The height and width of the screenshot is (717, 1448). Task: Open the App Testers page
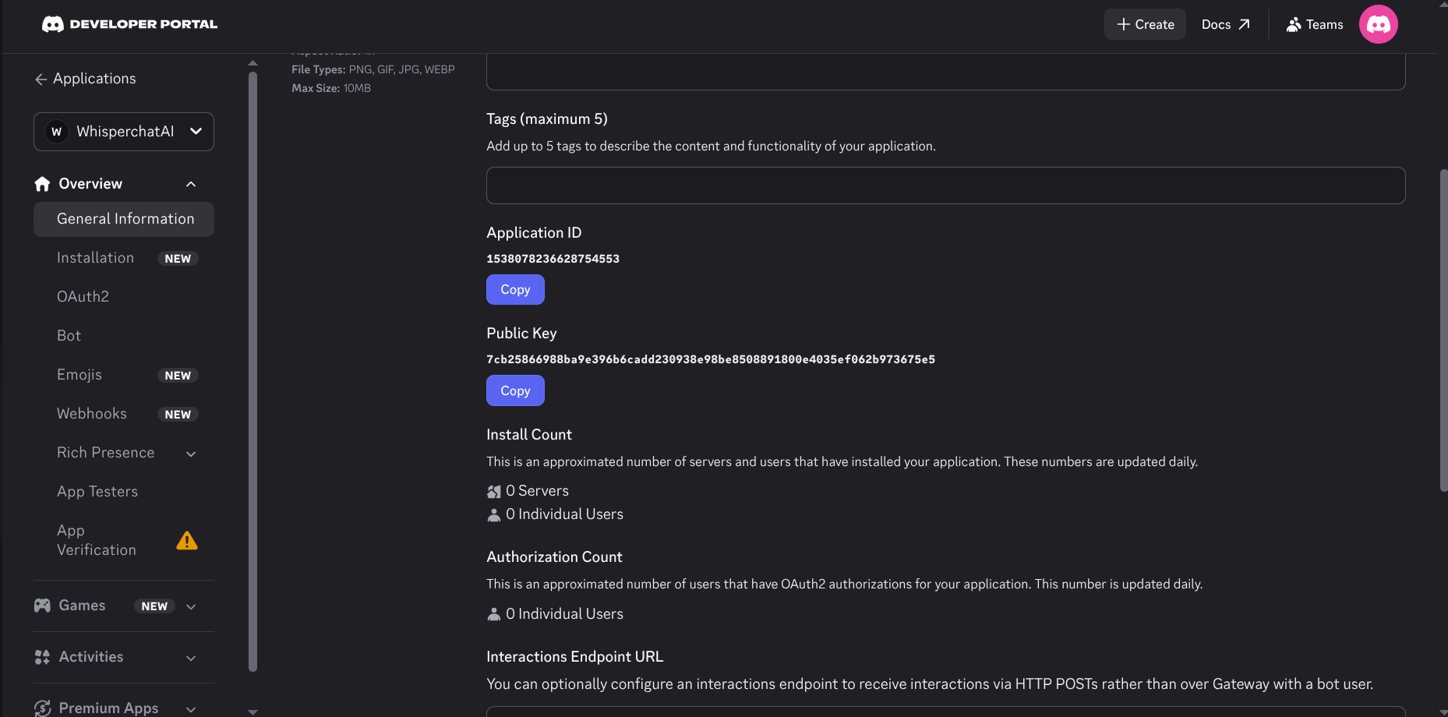coord(97,492)
